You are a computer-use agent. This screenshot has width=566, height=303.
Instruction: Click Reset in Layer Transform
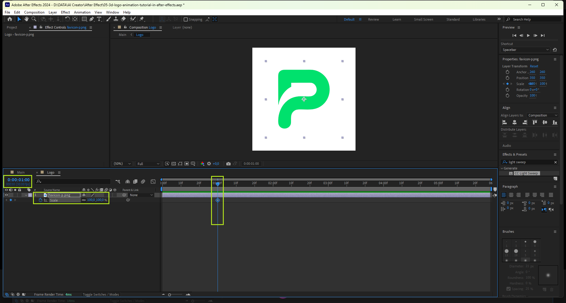click(x=534, y=66)
